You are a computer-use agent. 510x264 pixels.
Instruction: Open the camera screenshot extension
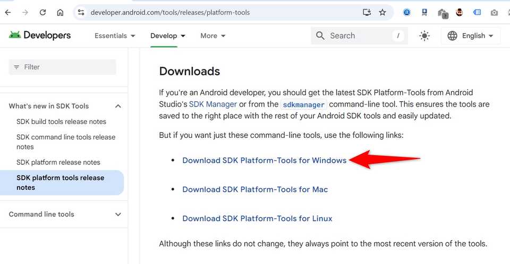tap(494, 12)
